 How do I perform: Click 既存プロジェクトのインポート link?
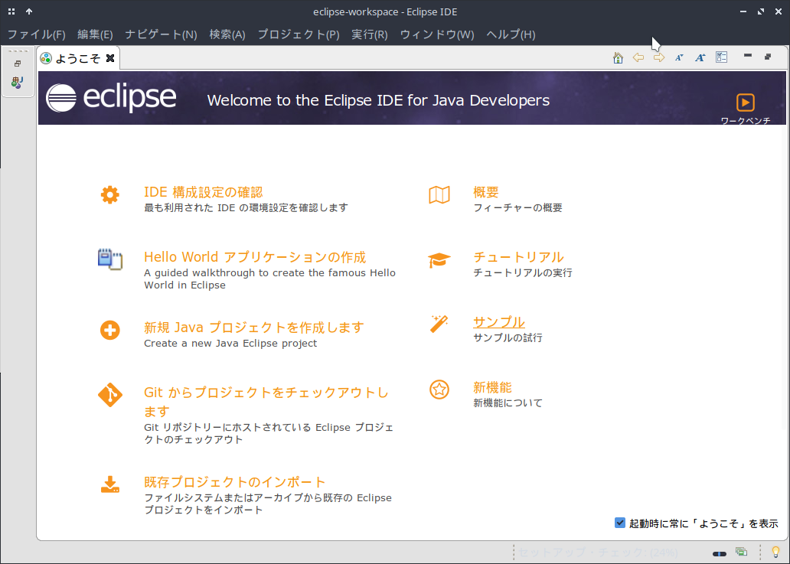pyautogui.click(x=235, y=482)
